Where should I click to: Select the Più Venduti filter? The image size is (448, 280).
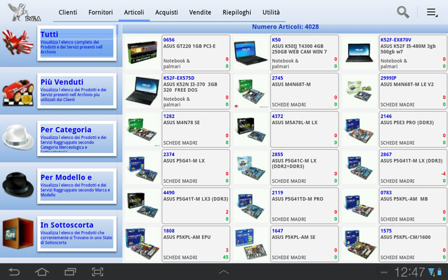click(77, 91)
